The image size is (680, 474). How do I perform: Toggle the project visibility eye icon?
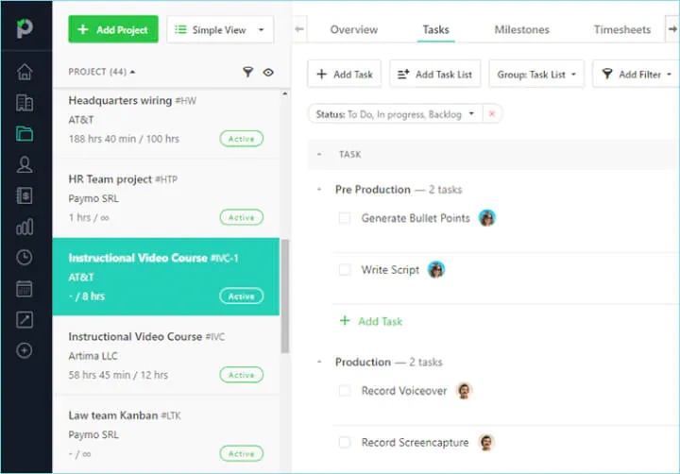point(268,72)
